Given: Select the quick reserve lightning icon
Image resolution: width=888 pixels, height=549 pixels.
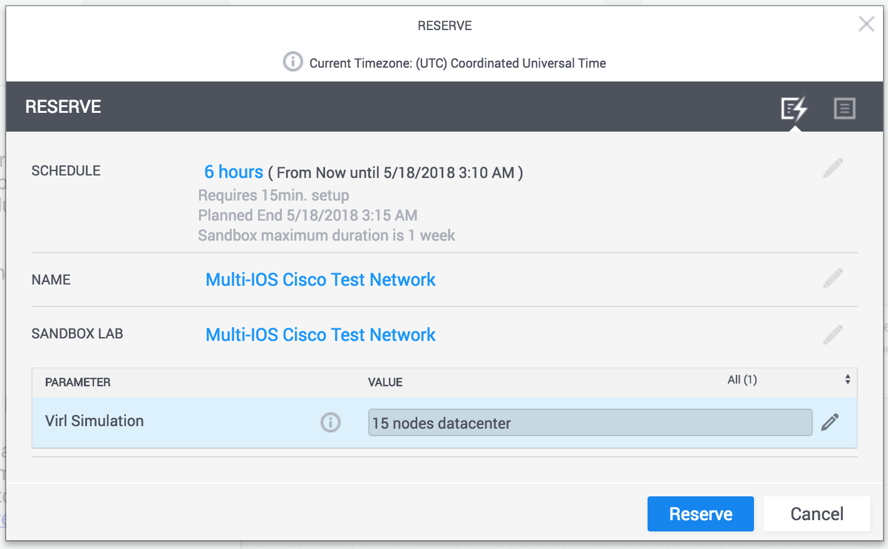Looking at the screenshot, I should (794, 108).
